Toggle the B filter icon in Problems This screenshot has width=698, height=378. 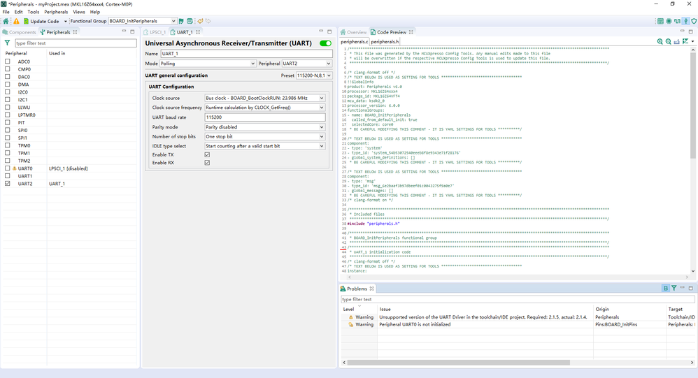tap(666, 288)
